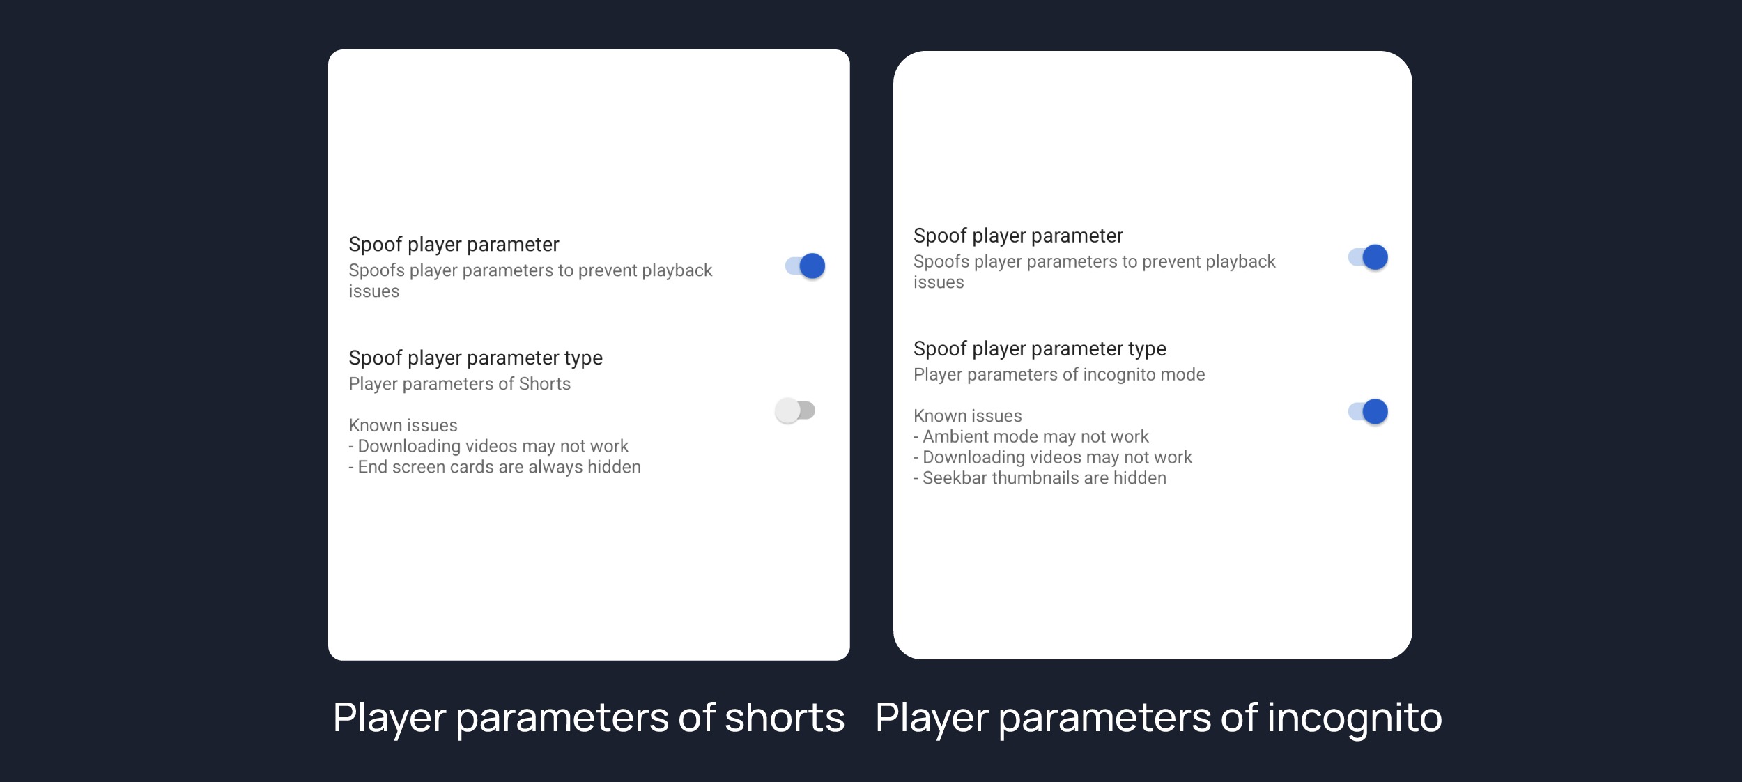Click 'Spoof player parameter' title in shorts card
Image resolution: width=1742 pixels, height=782 pixels.
[454, 245]
